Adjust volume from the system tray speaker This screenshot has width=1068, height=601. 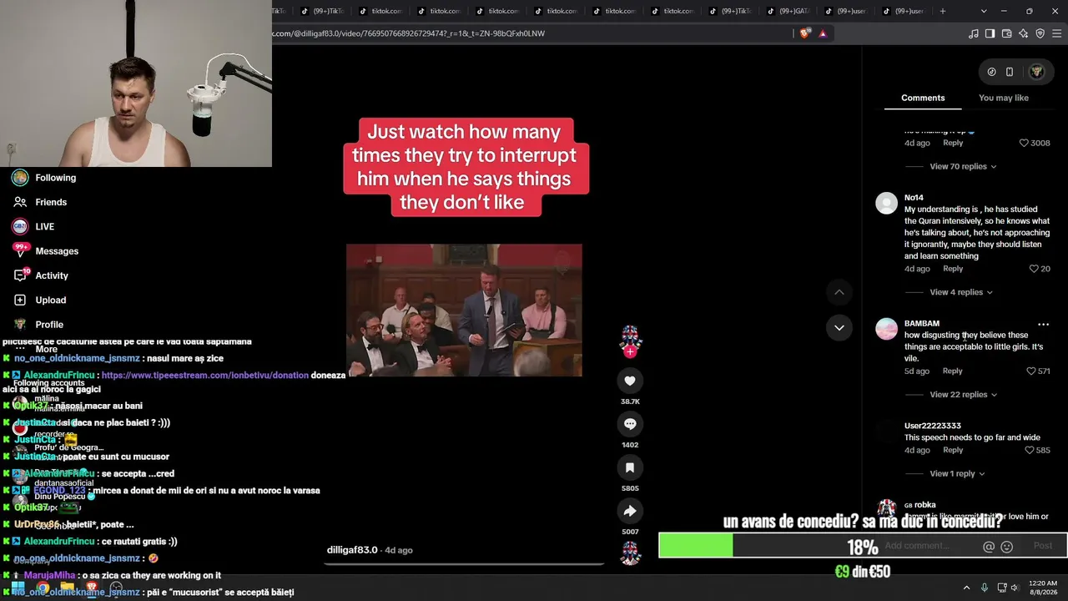click(1015, 588)
